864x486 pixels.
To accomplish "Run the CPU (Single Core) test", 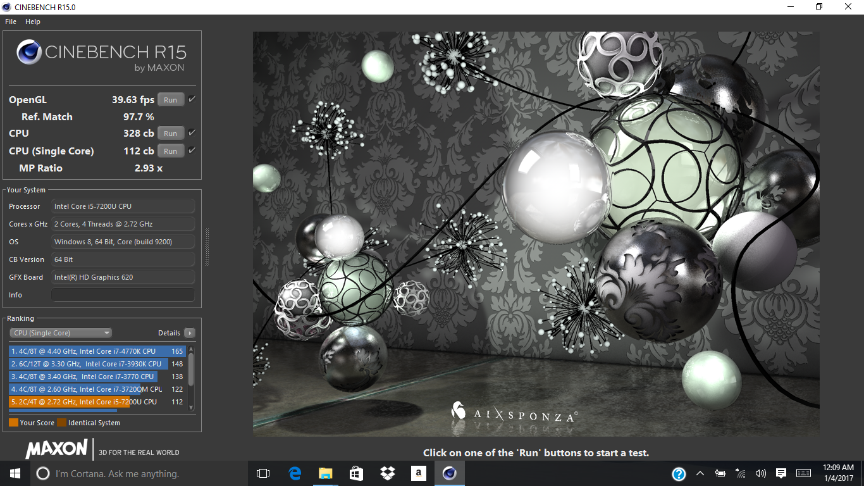I will 171,151.
